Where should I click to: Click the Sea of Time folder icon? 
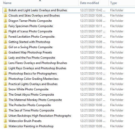pos(5,110)
